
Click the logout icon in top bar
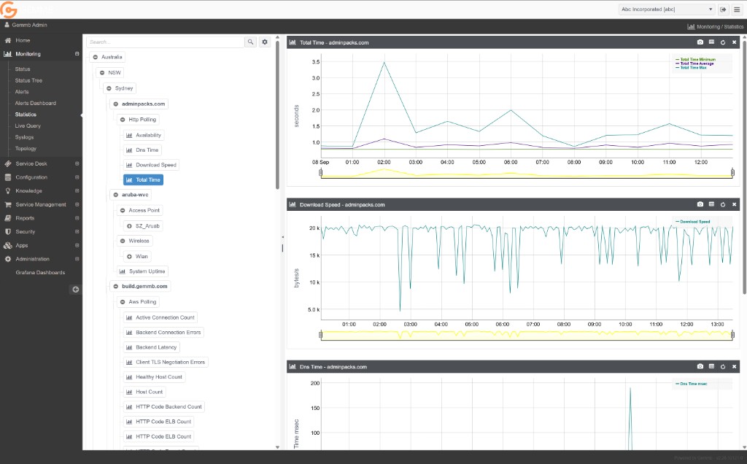pyautogui.click(x=723, y=9)
